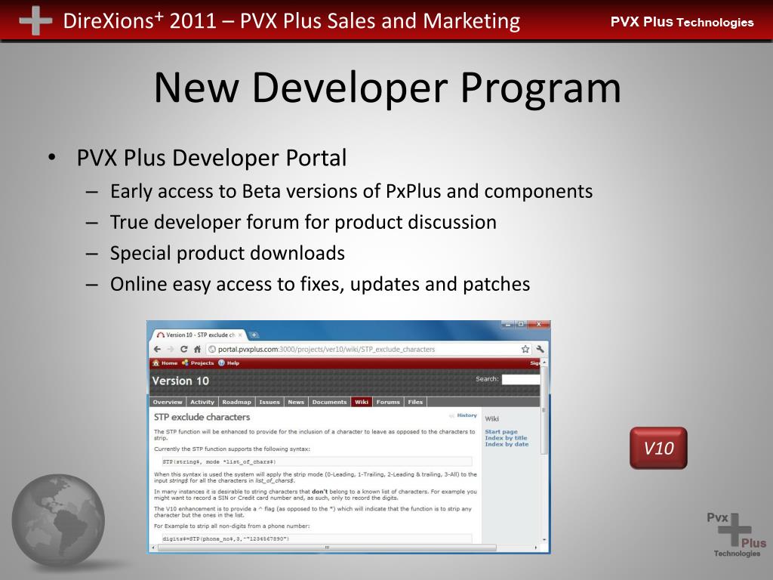The image size is (773, 580).
Task: Click the browser back arrow
Action: (x=157, y=349)
